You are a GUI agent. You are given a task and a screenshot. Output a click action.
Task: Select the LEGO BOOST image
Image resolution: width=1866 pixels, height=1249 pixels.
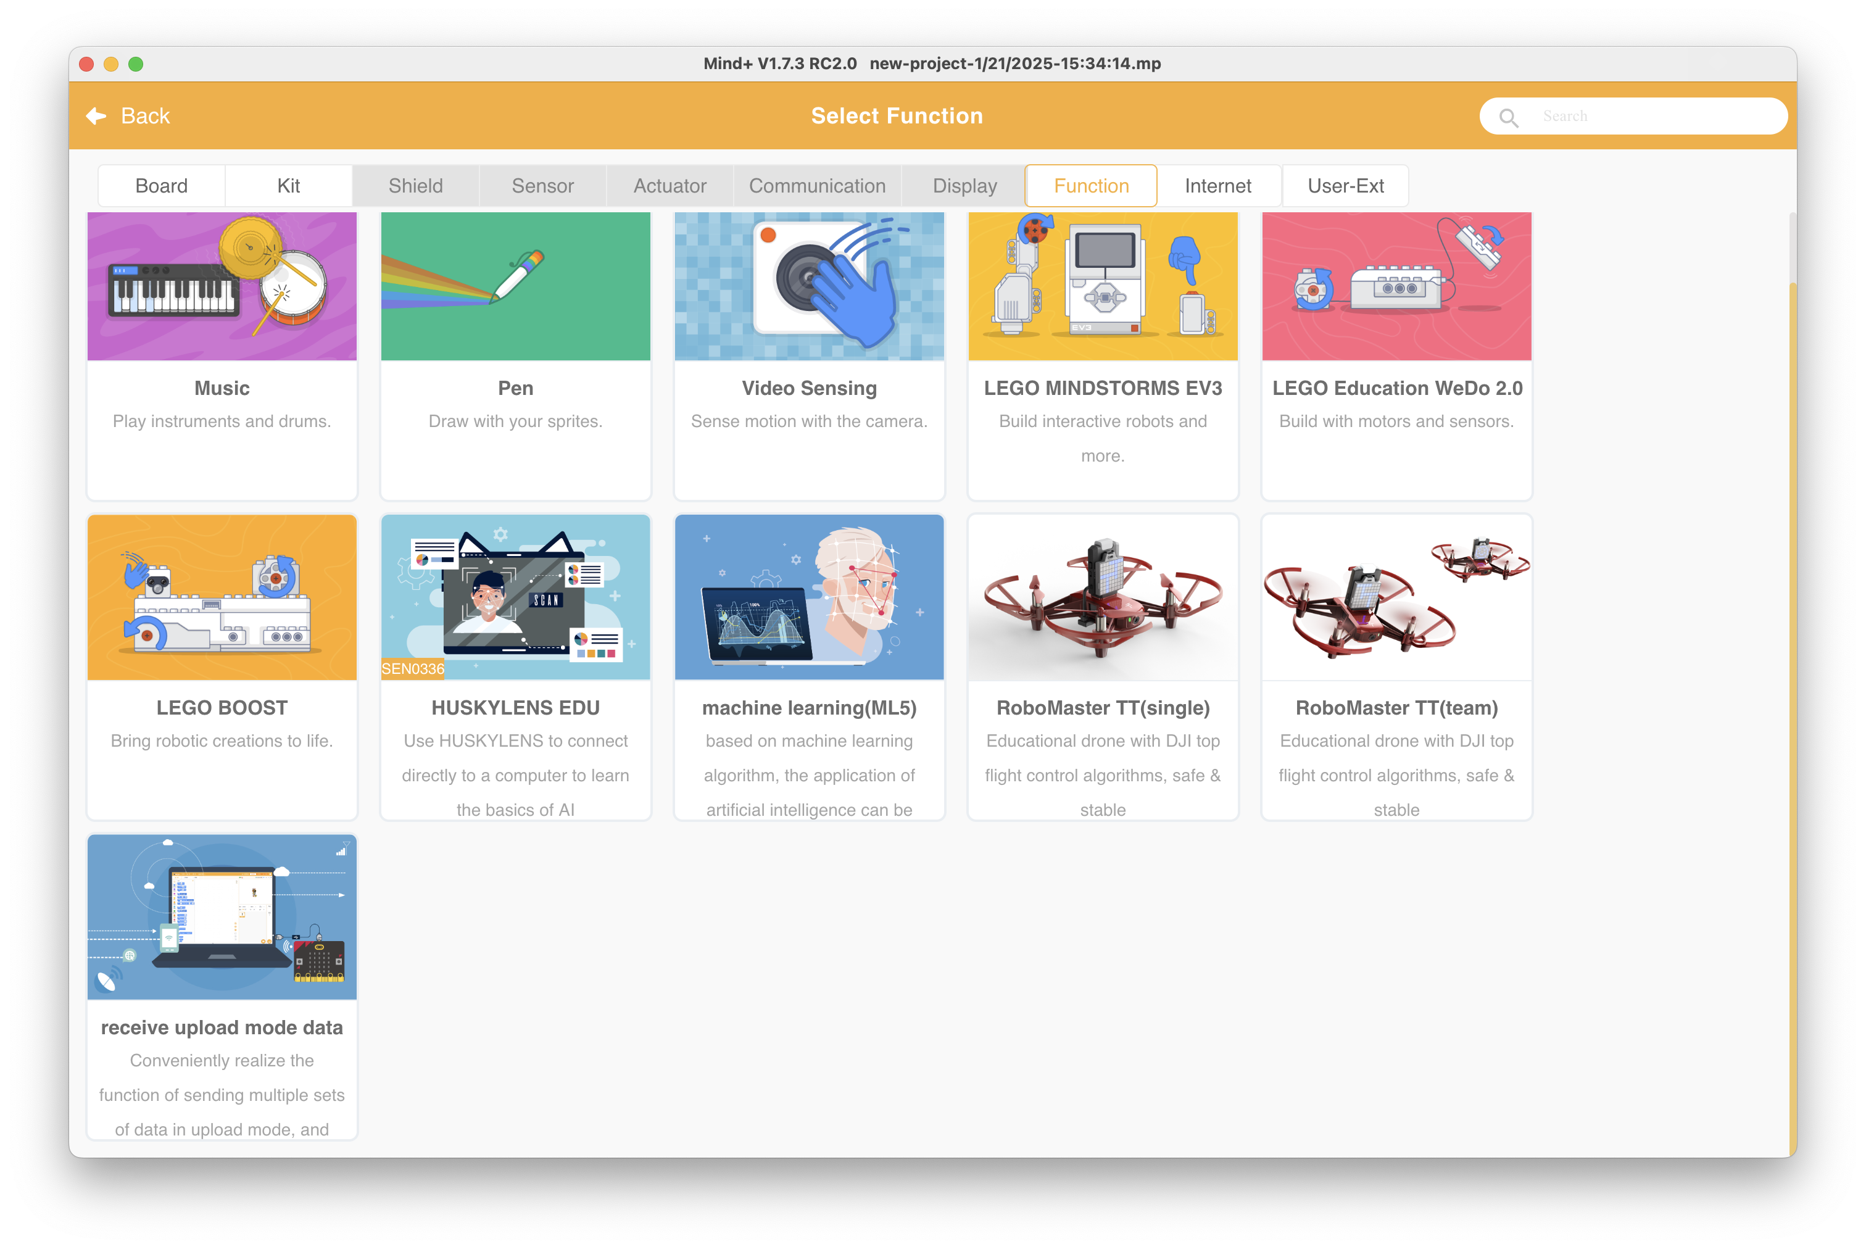(222, 597)
